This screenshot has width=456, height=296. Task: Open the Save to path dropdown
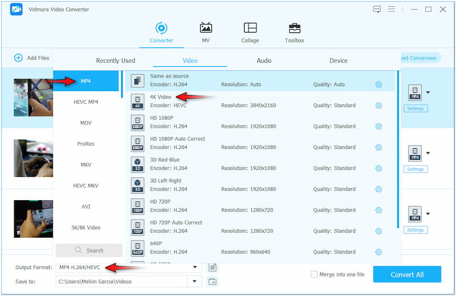(x=195, y=281)
